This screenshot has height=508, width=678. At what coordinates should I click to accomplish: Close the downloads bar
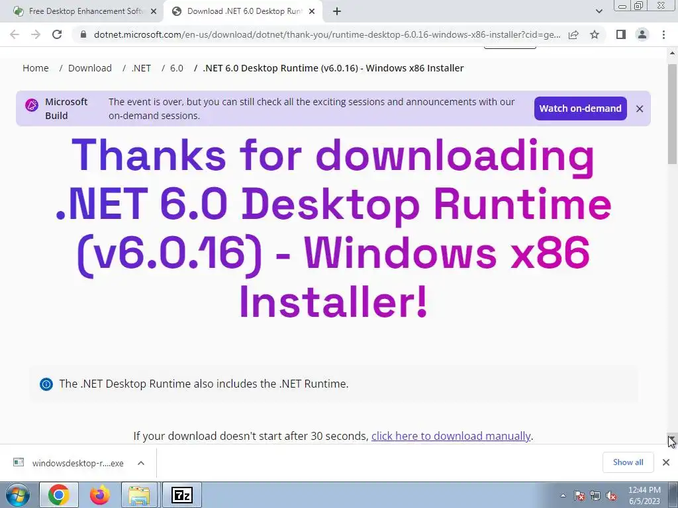pyautogui.click(x=666, y=462)
